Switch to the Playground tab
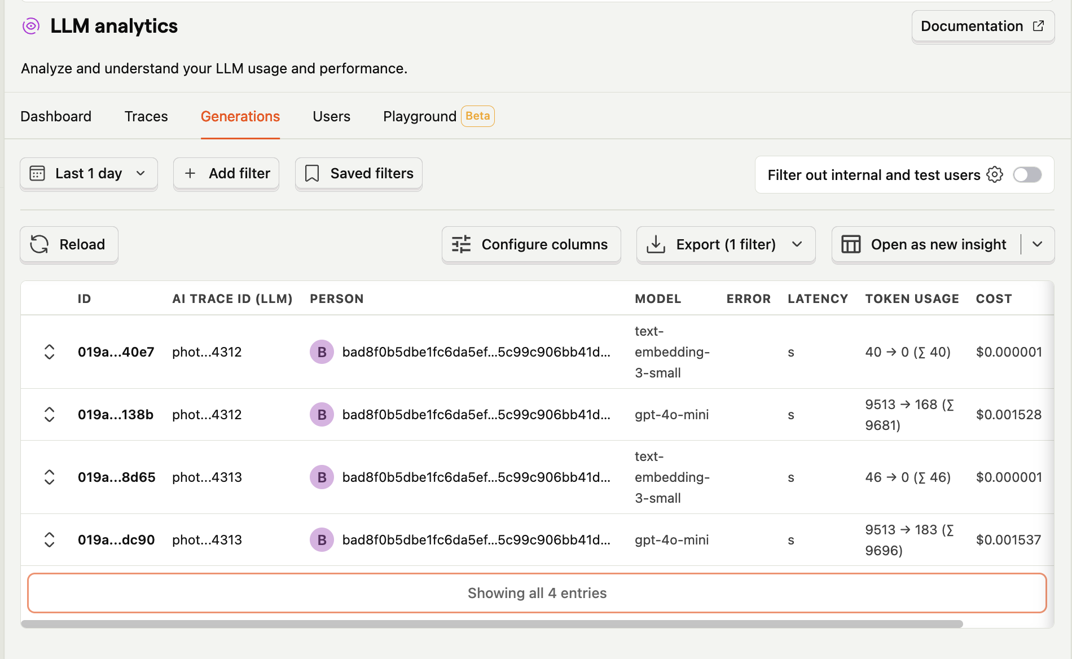The image size is (1072, 659). [419, 116]
